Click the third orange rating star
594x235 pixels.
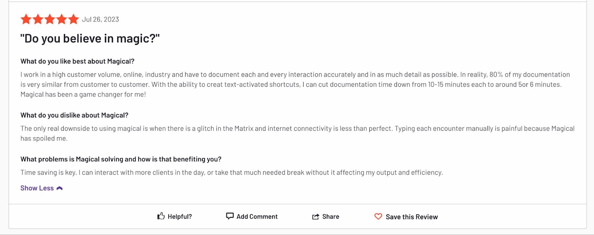click(50, 19)
